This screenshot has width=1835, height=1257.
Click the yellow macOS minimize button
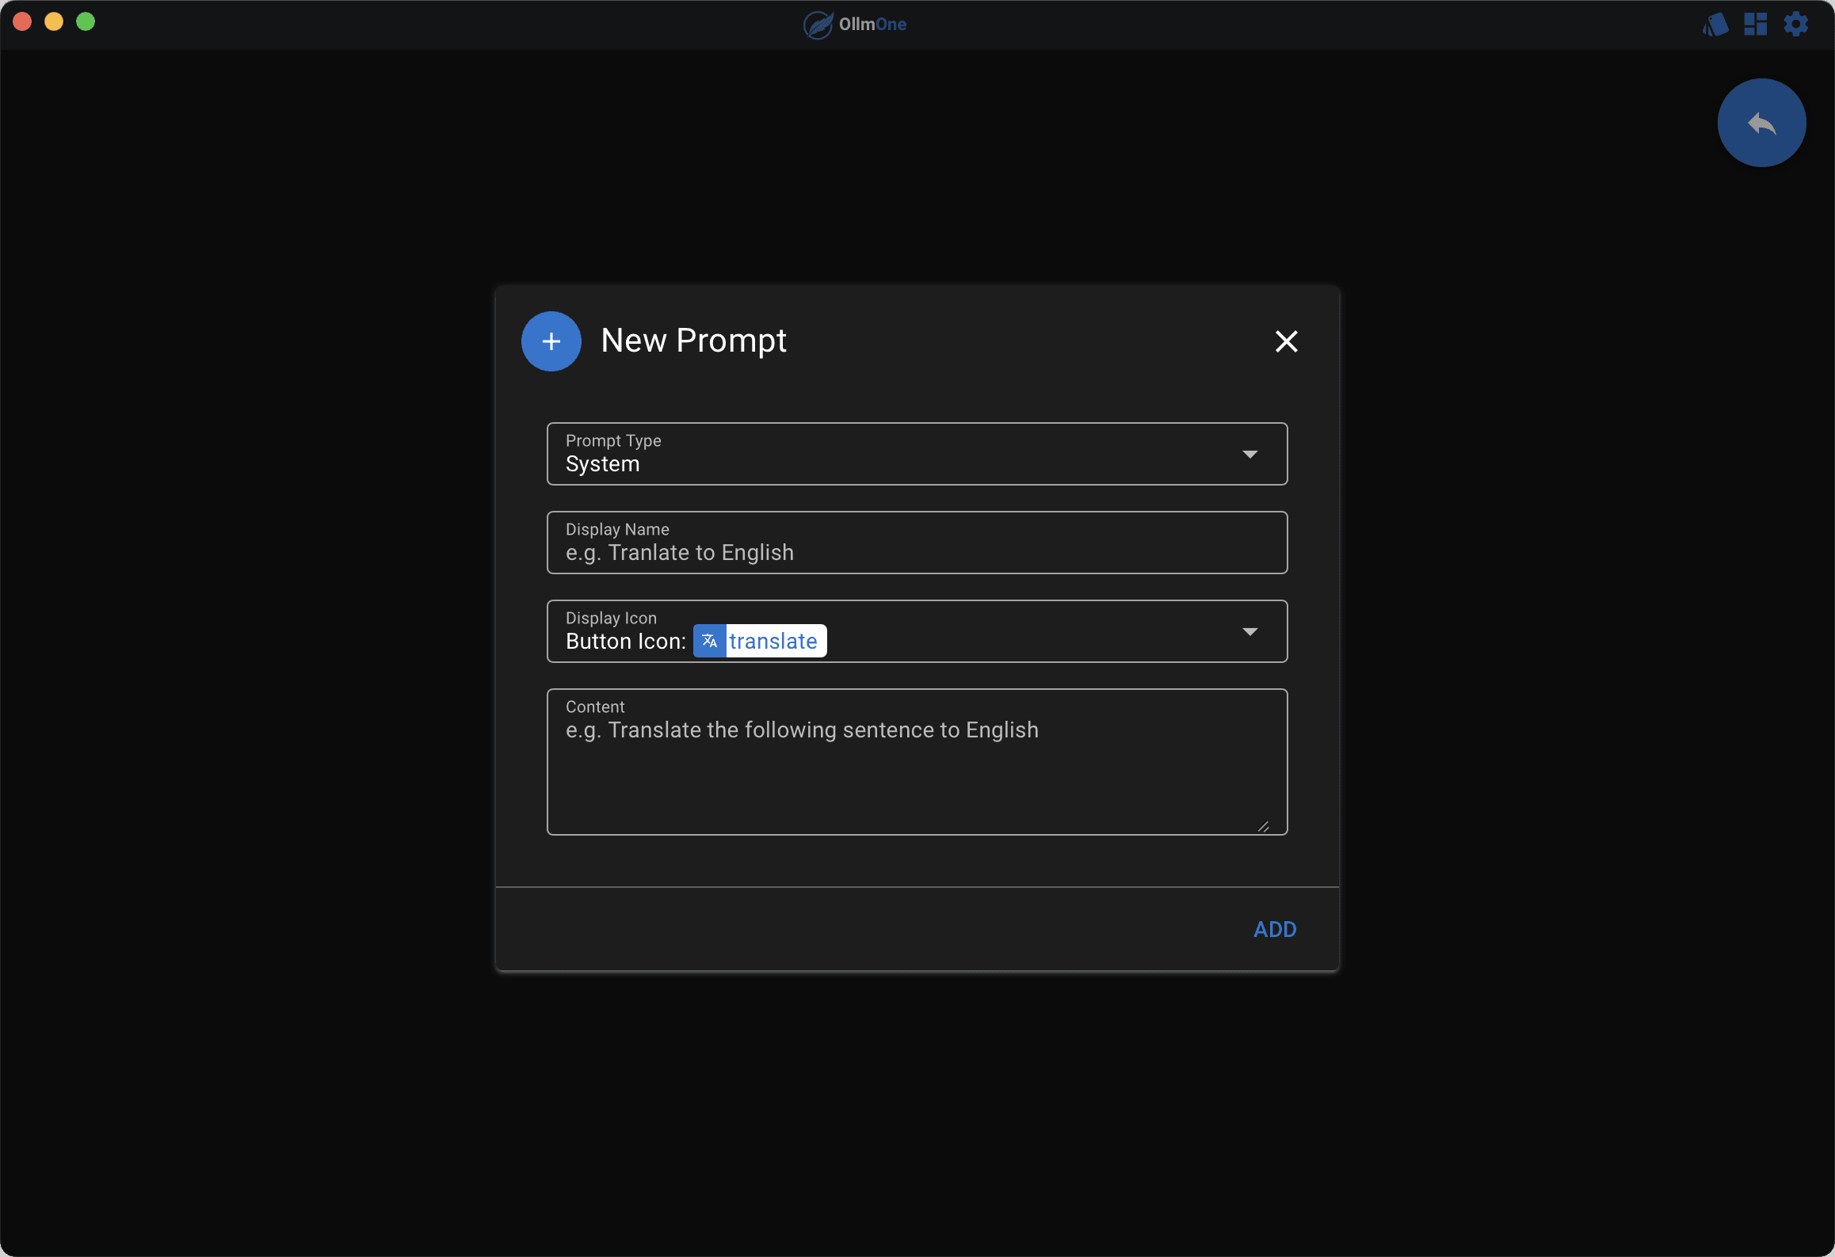[54, 22]
